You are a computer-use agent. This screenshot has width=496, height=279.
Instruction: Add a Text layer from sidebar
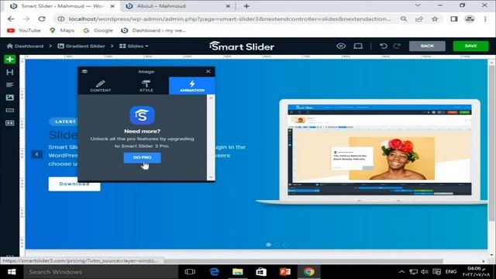[x=10, y=84]
